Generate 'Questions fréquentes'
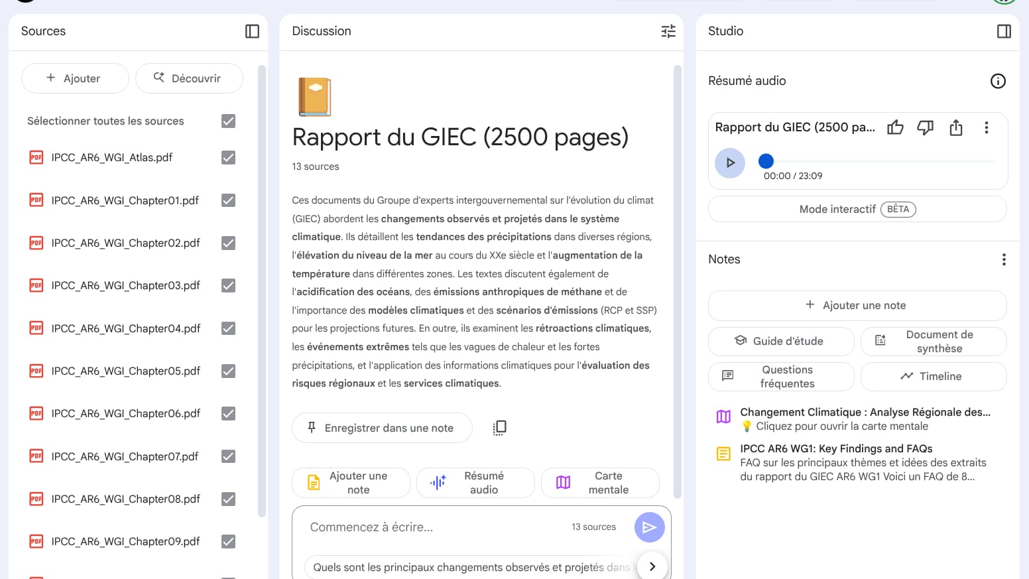Image resolution: width=1029 pixels, height=579 pixels. pos(781,377)
